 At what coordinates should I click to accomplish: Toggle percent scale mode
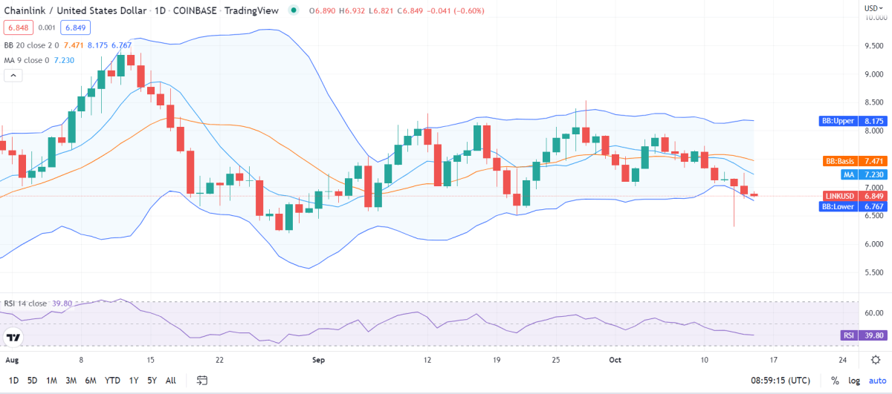coord(836,380)
